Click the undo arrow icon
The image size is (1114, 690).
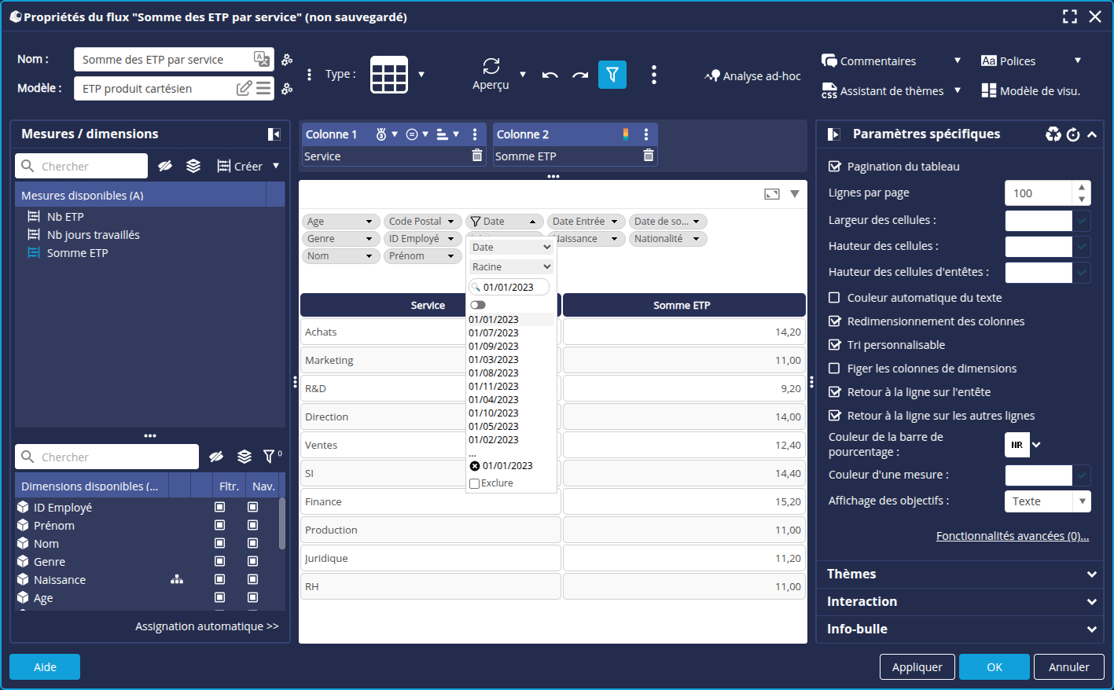tap(550, 75)
